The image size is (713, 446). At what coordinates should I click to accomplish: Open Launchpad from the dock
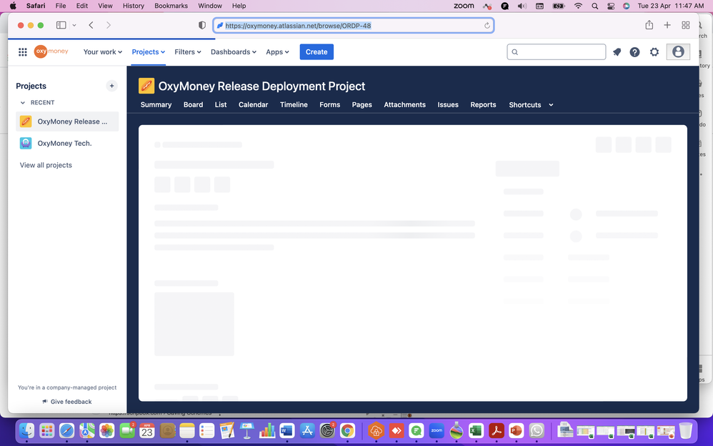[47, 430]
